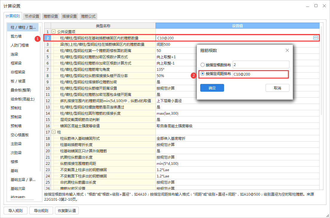Select 人防门框墙 in the sidebar

20,45
